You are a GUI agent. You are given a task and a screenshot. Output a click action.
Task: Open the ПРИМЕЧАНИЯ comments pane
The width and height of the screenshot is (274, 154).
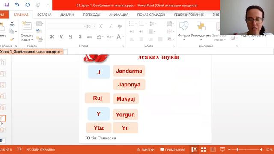click(x=173, y=150)
